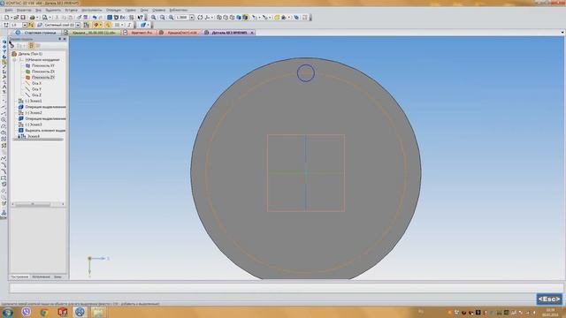
Task: Click the small blue circle at the disc top
Action: click(x=306, y=72)
